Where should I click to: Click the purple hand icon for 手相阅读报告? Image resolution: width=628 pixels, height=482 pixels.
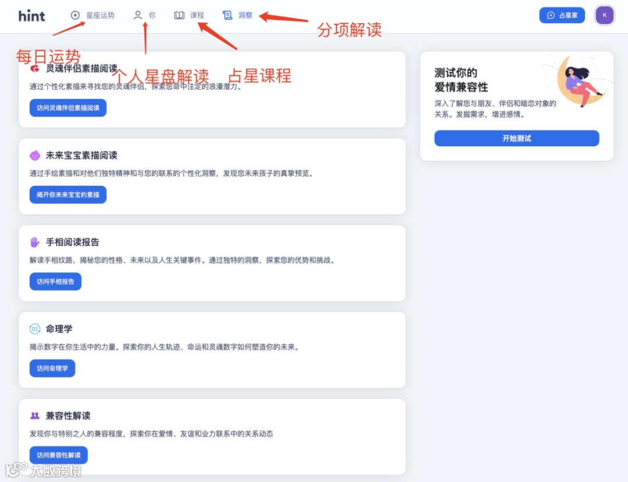[35, 242]
